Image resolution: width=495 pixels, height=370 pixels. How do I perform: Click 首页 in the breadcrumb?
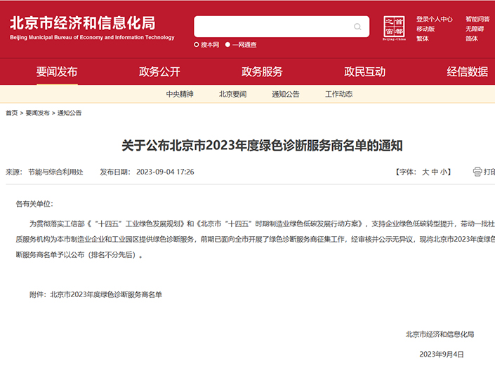[x=12, y=113]
